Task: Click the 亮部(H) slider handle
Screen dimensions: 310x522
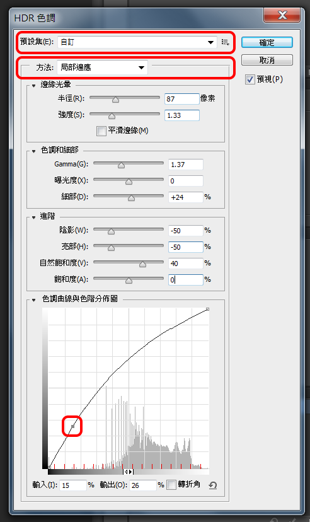Action: (111, 247)
